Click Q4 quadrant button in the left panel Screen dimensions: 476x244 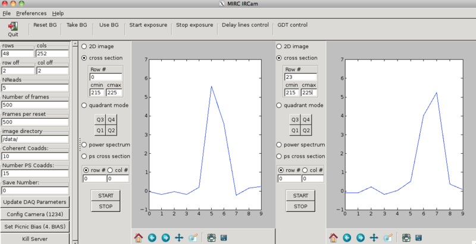111,119
